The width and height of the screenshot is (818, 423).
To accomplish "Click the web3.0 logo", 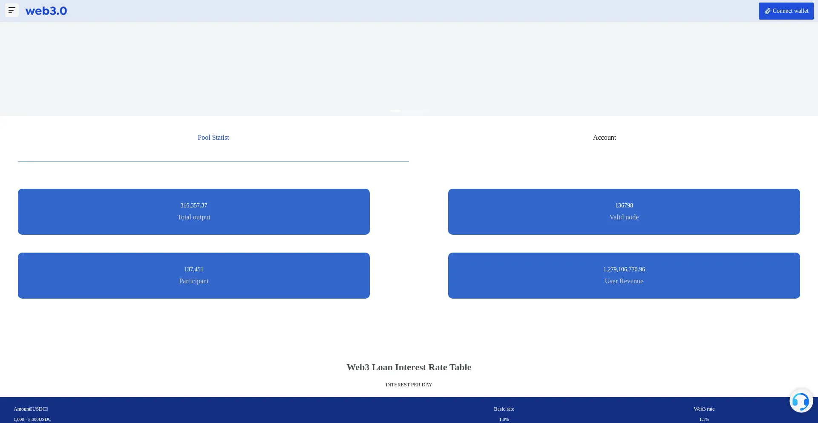I will [x=46, y=11].
